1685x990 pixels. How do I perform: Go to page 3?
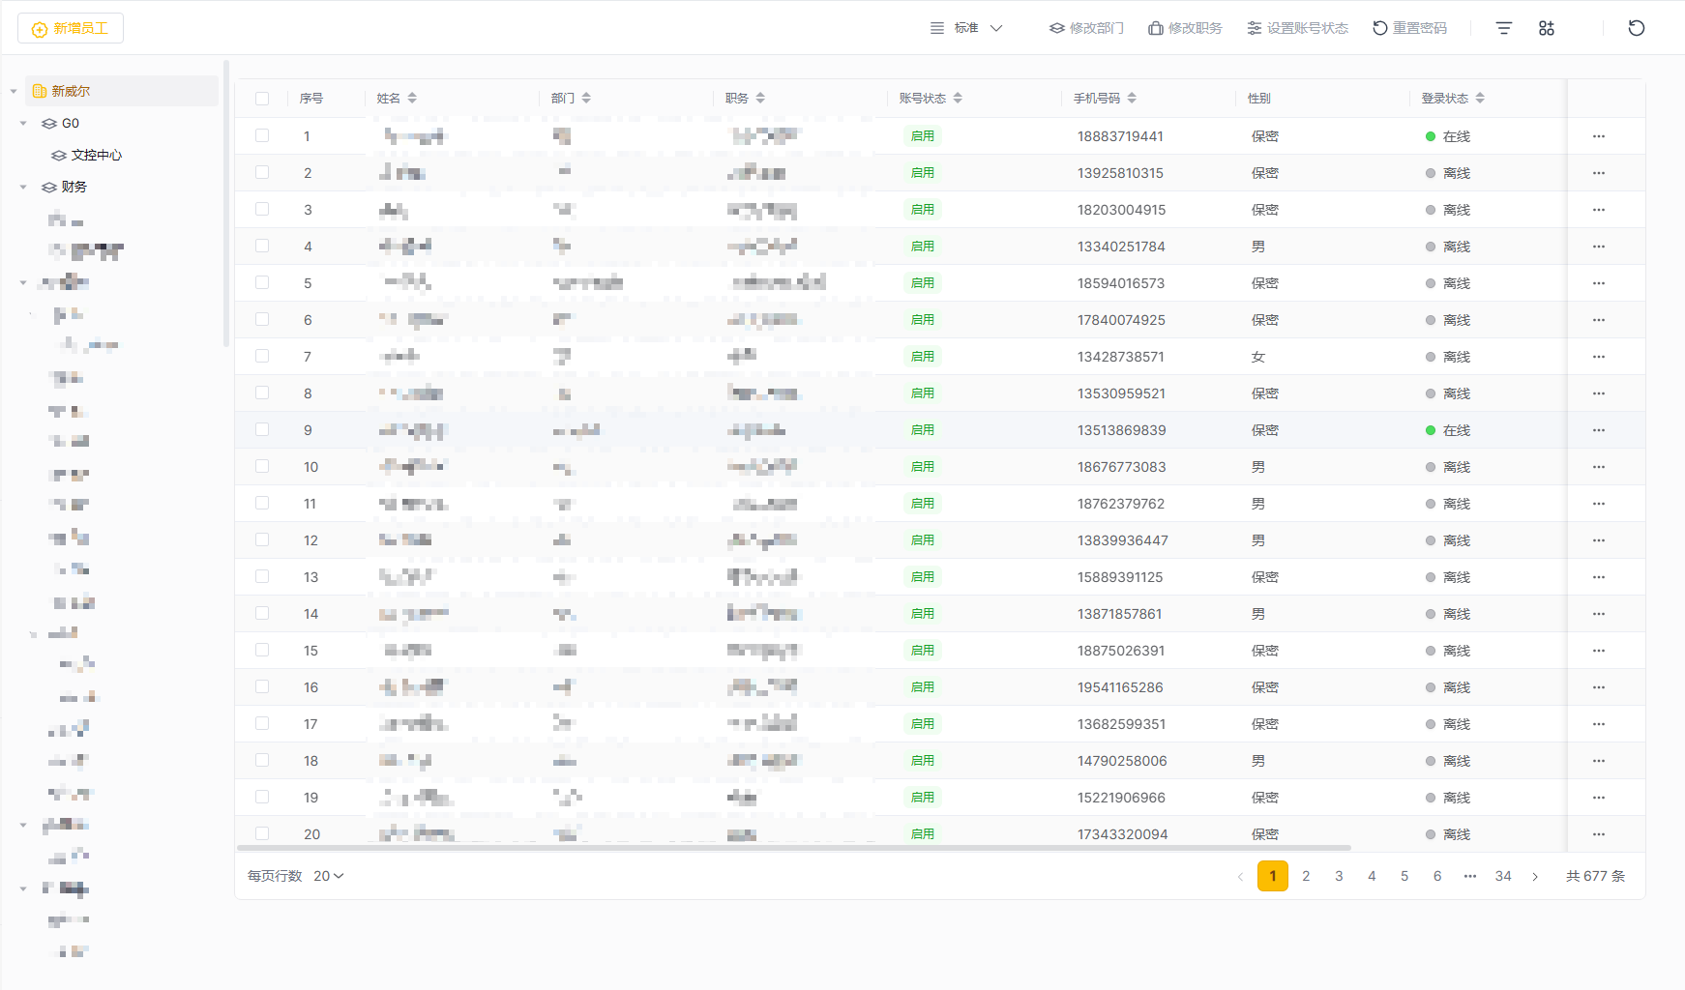click(1339, 876)
